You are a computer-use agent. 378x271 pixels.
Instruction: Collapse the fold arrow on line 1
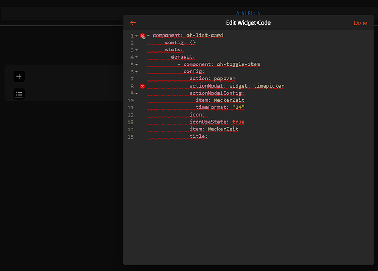pyautogui.click(x=136, y=36)
